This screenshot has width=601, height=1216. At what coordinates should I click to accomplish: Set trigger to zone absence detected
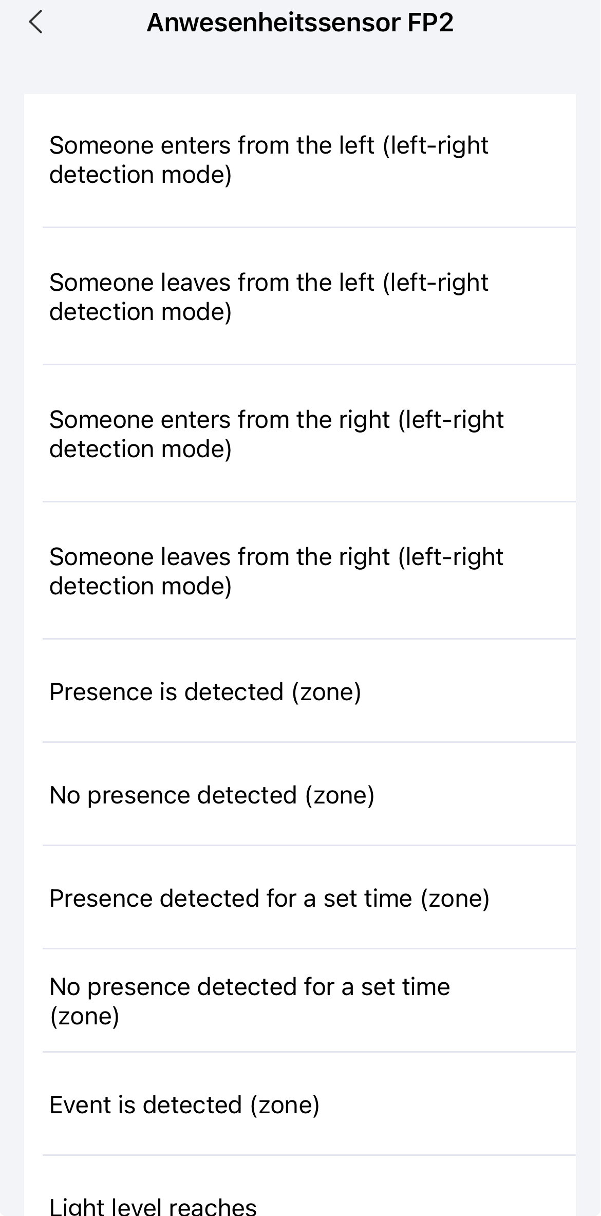300,794
